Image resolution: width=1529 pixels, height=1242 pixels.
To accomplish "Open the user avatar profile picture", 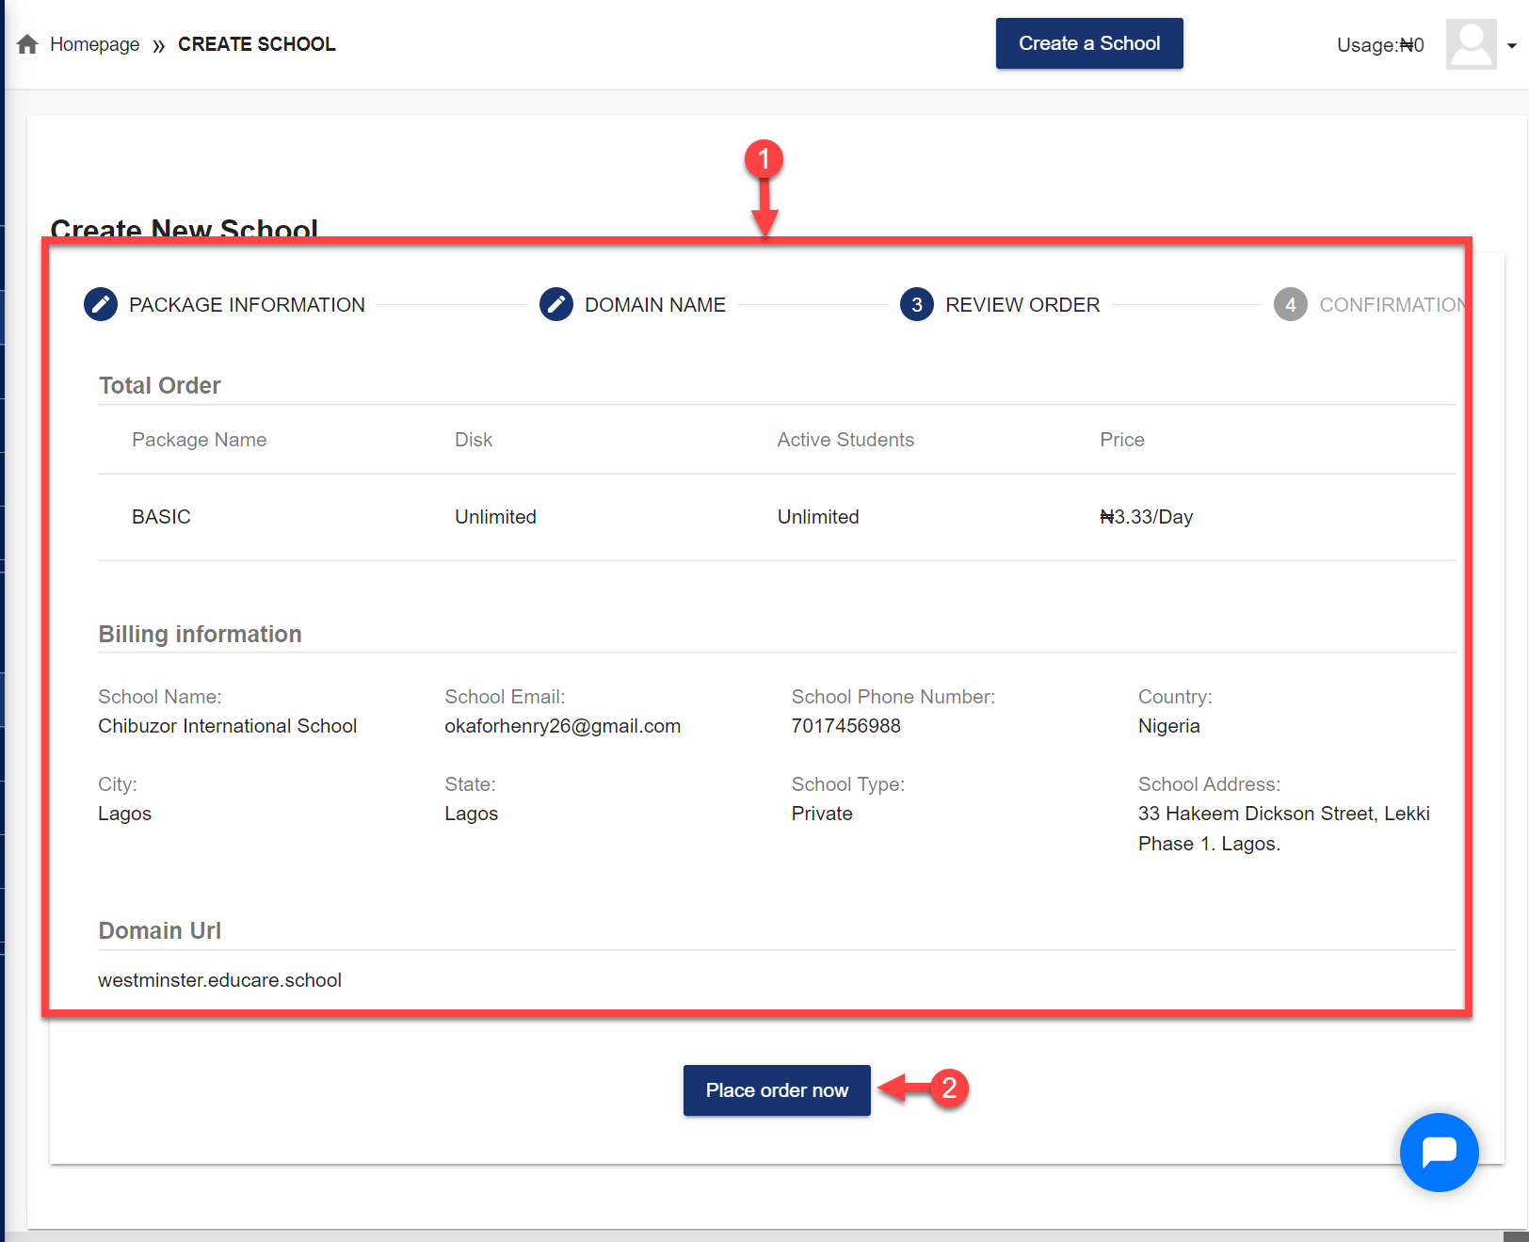I will click(1471, 44).
